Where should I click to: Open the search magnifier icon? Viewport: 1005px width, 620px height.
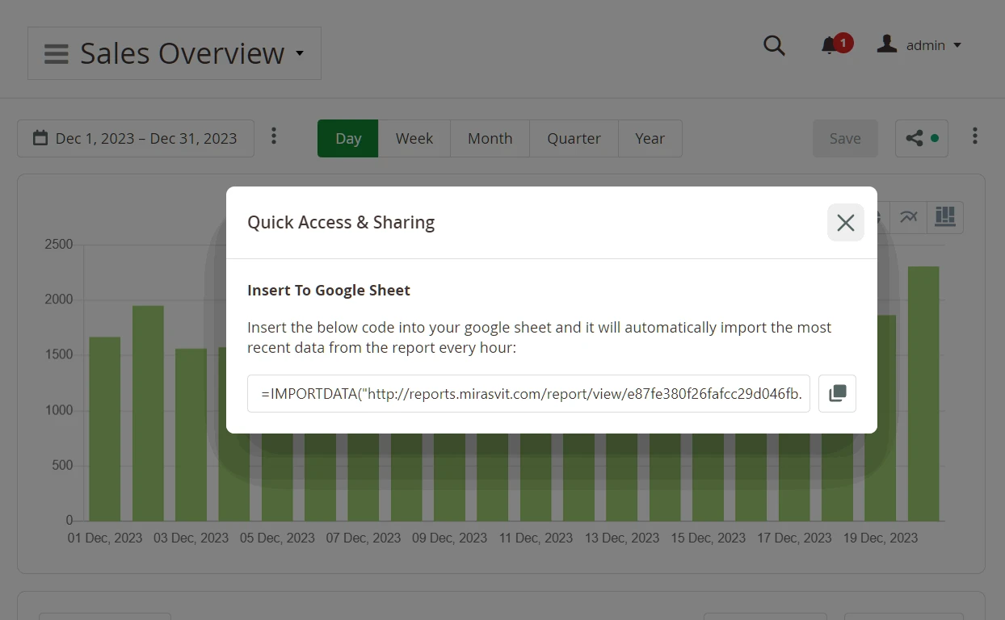(x=774, y=45)
